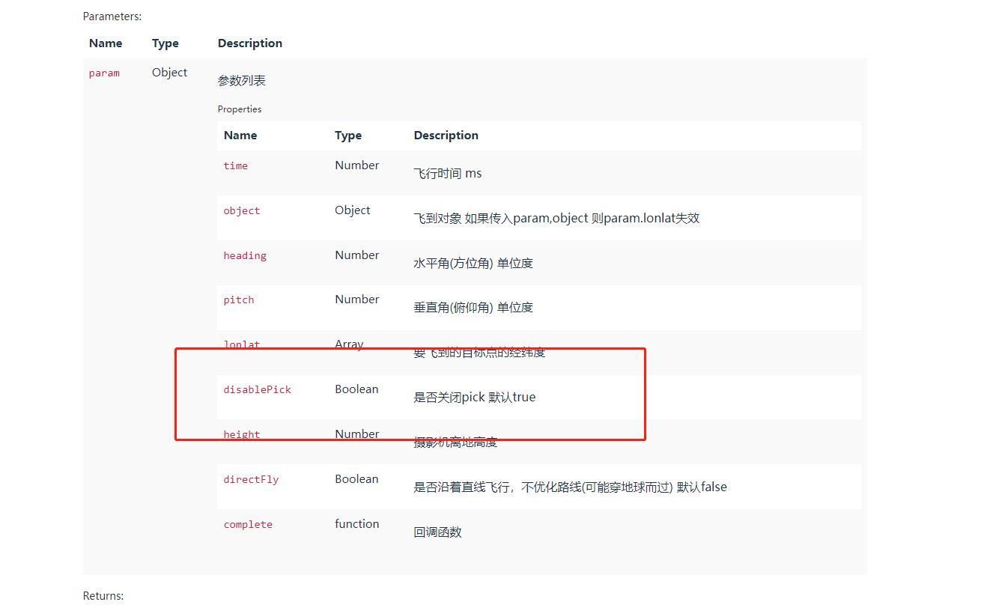Viewport: 987px width, 605px height.
Task: Click the '回调函数' description
Action: [x=437, y=532]
